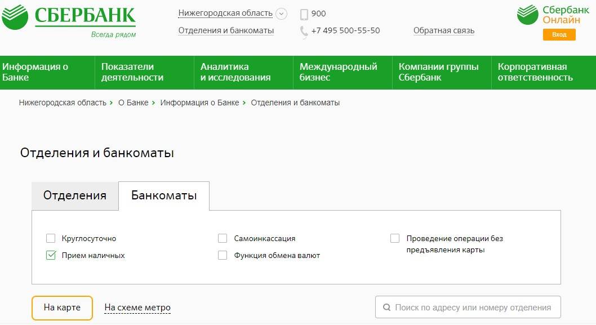Focus the address or branch number search field
Screen dimensions: 596x325
(x=473, y=308)
